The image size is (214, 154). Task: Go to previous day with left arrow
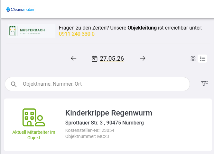tap(74, 58)
